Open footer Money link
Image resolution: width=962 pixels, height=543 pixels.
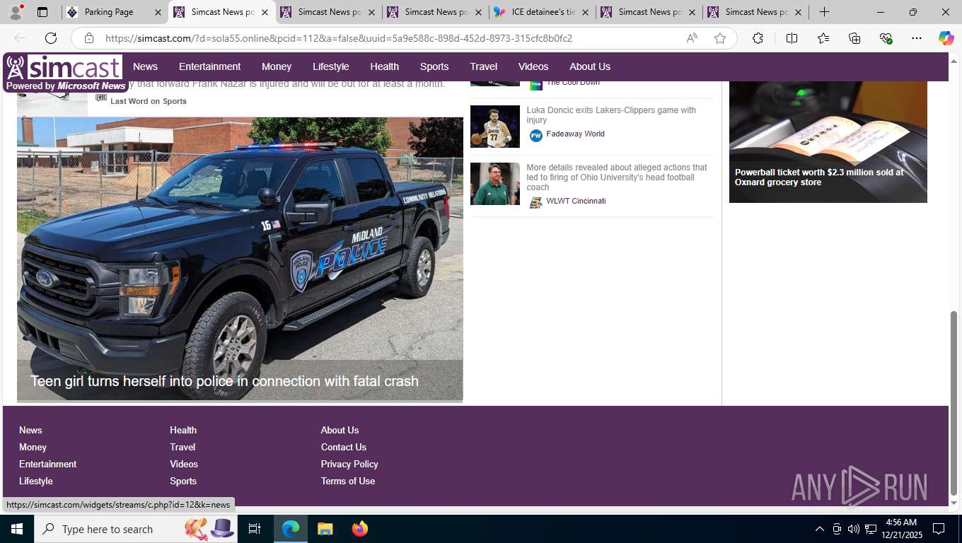pos(33,447)
